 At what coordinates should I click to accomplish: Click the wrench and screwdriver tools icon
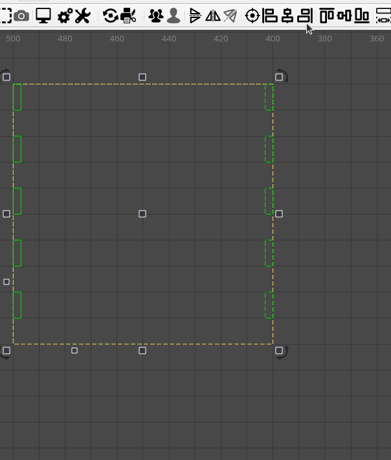click(x=83, y=16)
